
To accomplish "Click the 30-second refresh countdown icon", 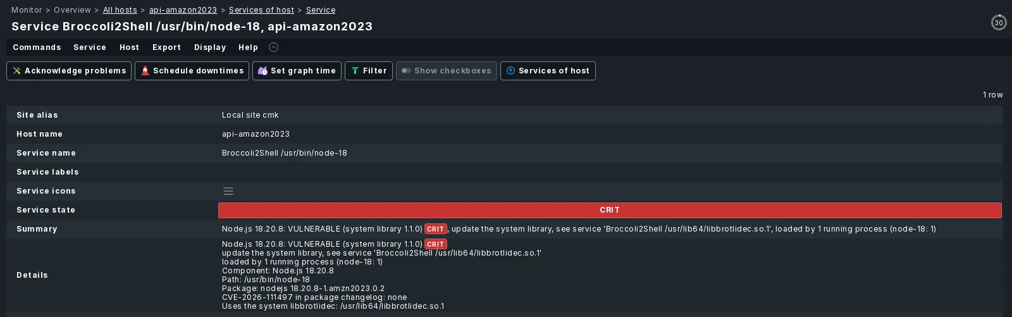I will tap(999, 22).
